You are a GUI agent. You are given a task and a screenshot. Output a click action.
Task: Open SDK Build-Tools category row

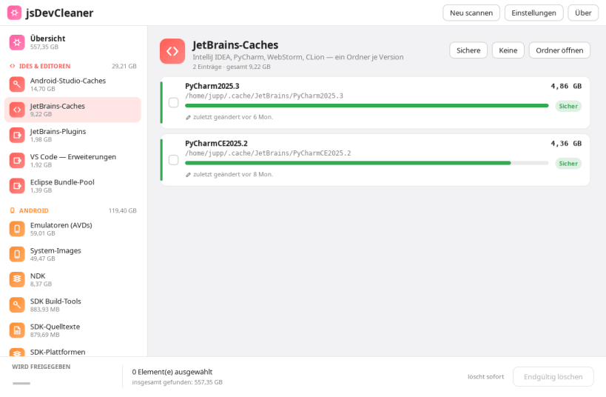(x=73, y=305)
